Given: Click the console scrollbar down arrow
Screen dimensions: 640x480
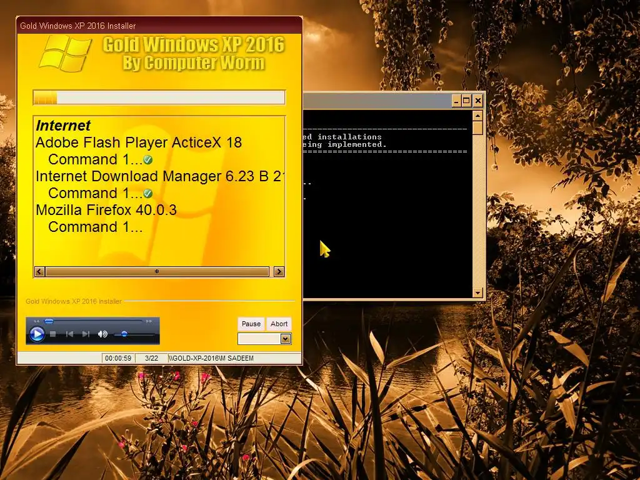Looking at the screenshot, I should tap(477, 292).
